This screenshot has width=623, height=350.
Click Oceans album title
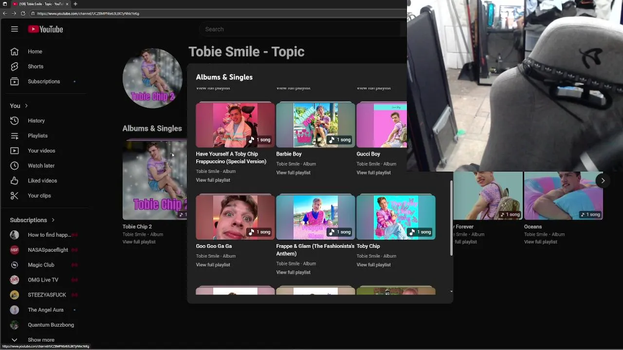tap(533, 227)
